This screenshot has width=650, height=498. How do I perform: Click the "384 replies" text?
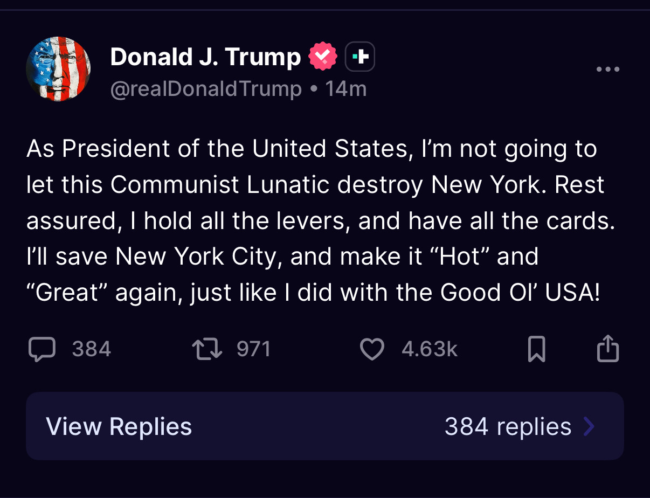[x=508, y=426]
